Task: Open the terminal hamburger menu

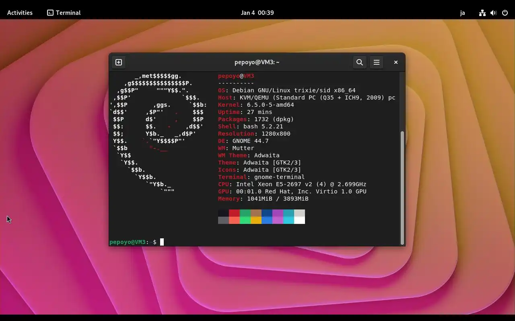Action: [x=377, y=62]
